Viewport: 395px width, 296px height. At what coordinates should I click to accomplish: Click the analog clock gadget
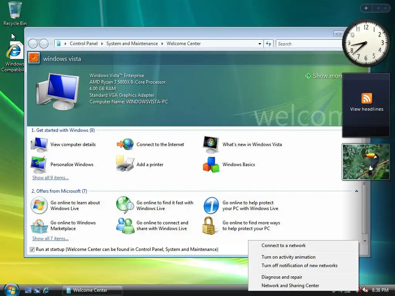[366, 43]
